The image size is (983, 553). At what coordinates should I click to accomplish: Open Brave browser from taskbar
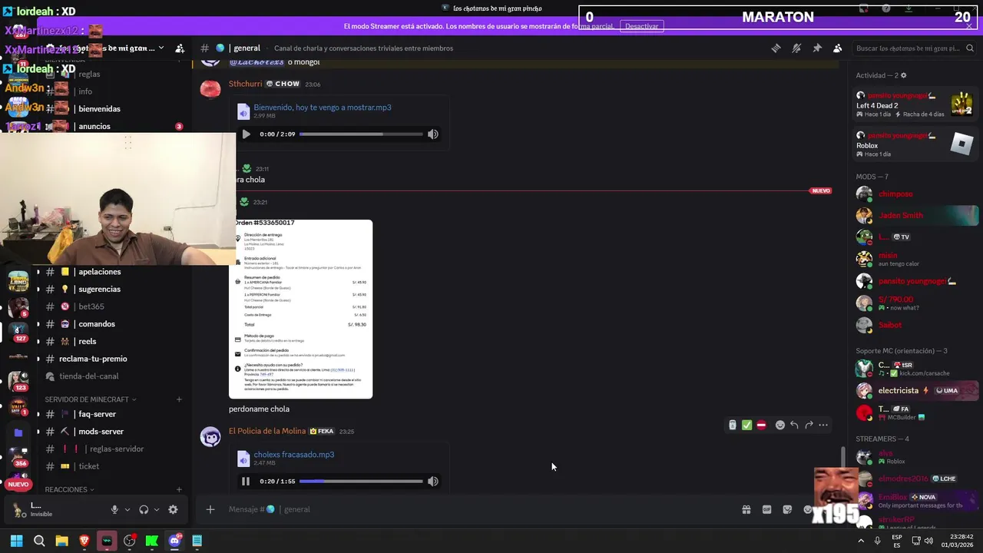click(x=84, y=541)
